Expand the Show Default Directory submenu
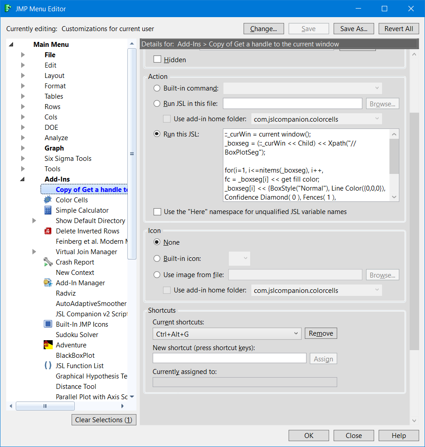Image resolution: width=425 pixels, height=447 pixels. (34, 221)
